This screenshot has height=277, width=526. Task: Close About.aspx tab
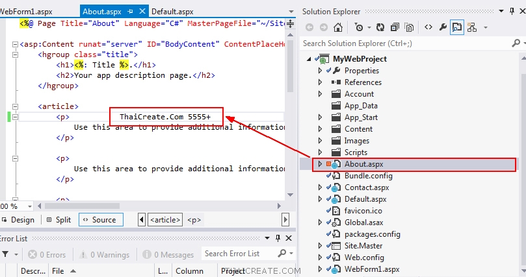click(142, 11)
